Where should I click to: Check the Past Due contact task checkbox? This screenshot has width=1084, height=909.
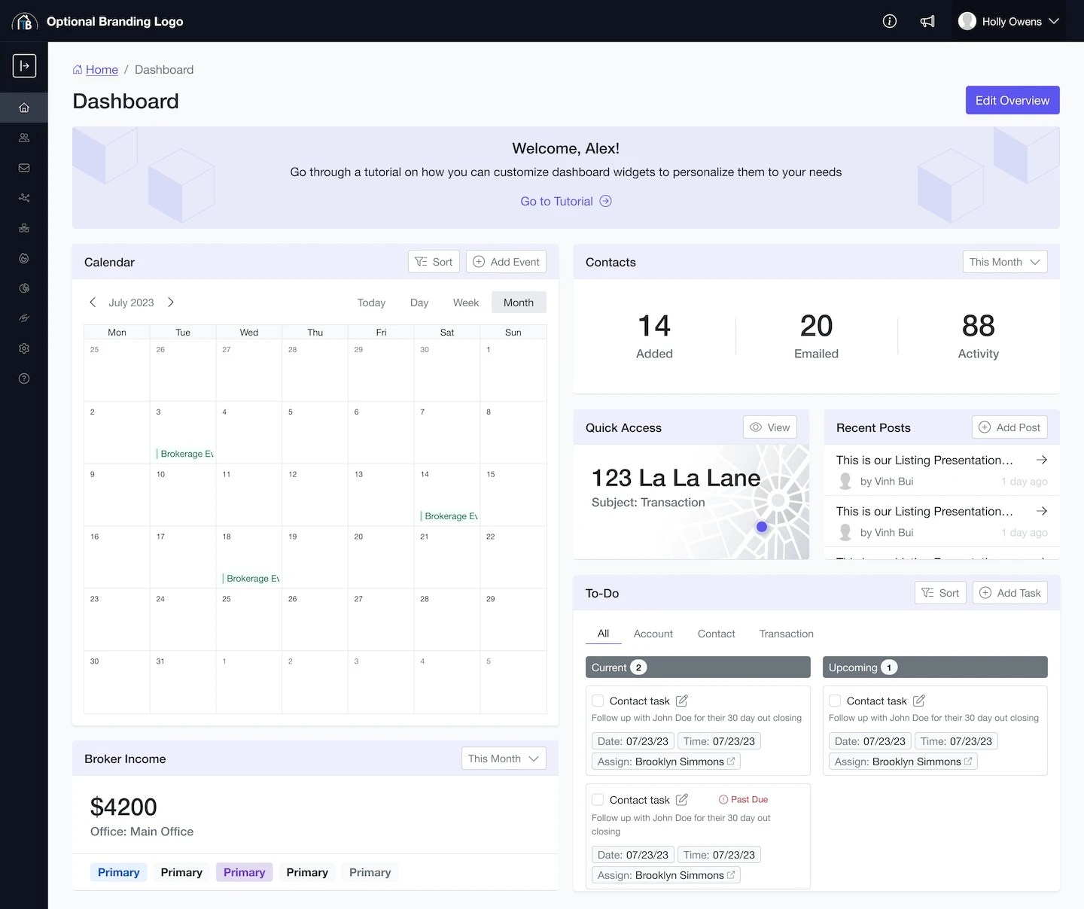(598, 799)
